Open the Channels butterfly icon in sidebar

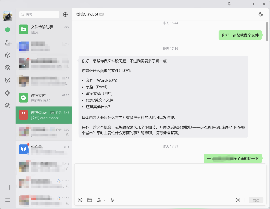8,80
